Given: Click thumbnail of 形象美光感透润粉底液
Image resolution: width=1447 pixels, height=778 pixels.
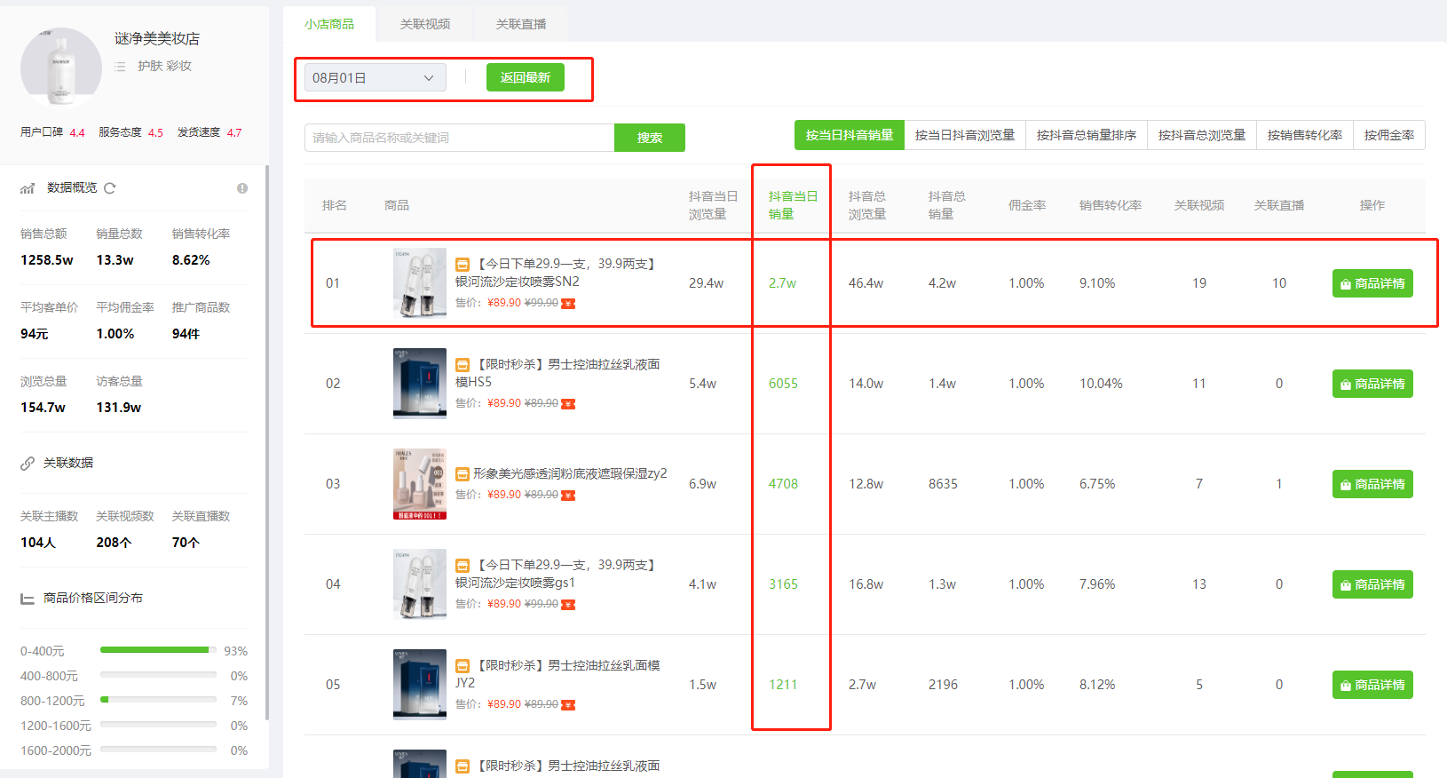Looking at the screenshot, I should [420, 484].
